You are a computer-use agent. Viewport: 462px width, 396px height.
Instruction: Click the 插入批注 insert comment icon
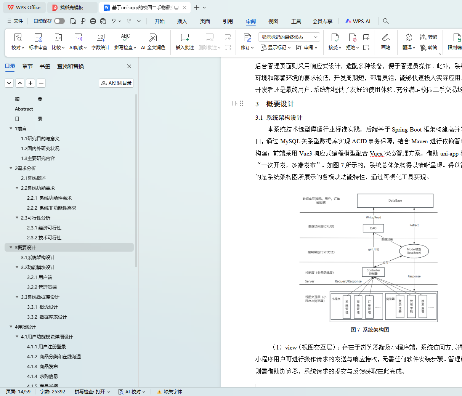[184, 38]
